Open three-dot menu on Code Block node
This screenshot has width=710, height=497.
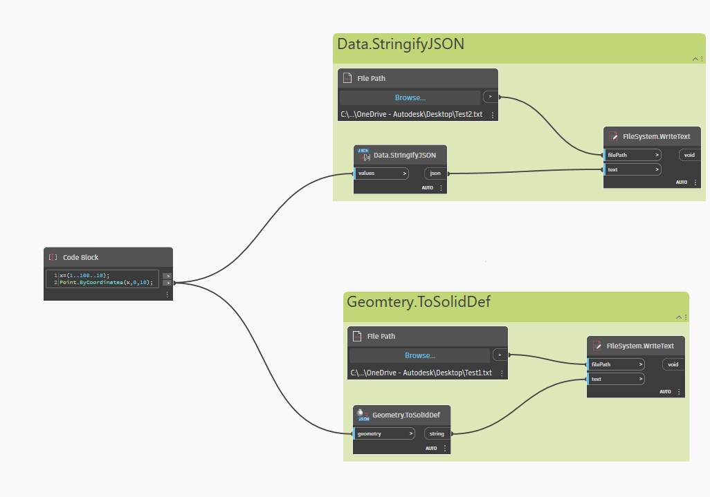(x=167, y=294)
